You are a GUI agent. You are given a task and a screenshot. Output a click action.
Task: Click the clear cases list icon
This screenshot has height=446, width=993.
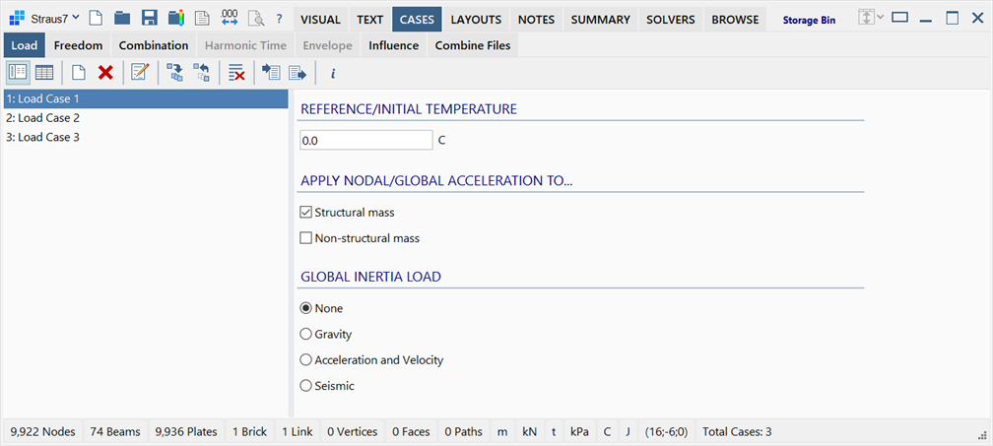[x=236, y=74]
